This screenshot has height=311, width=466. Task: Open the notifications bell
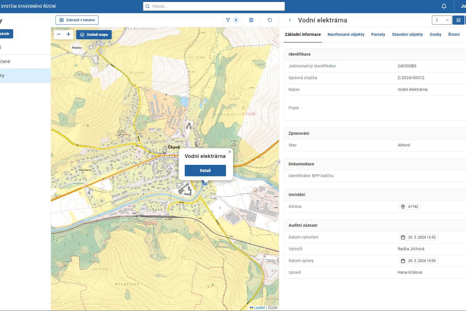[444, 6]
